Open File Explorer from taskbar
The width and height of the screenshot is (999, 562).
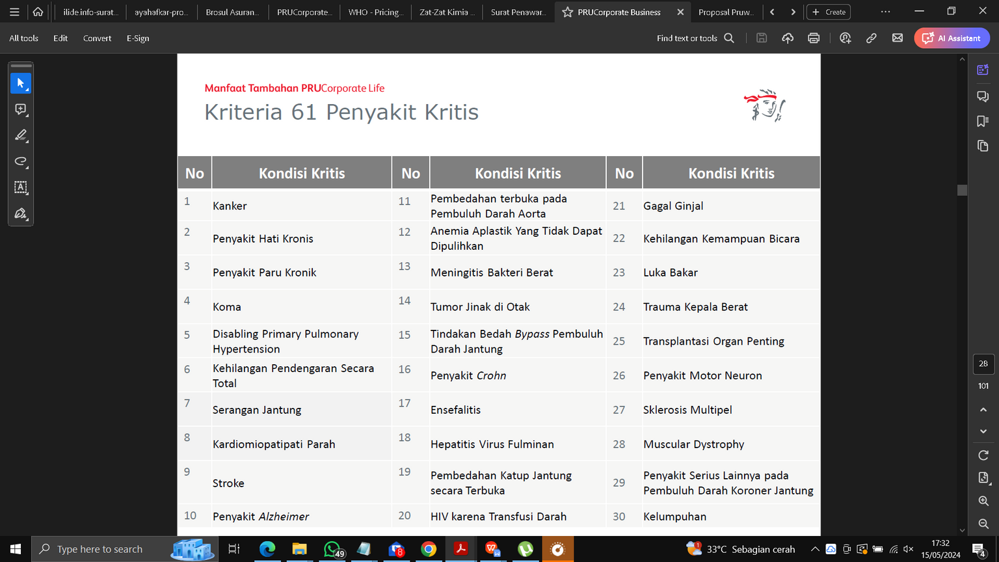pos(299,549)
